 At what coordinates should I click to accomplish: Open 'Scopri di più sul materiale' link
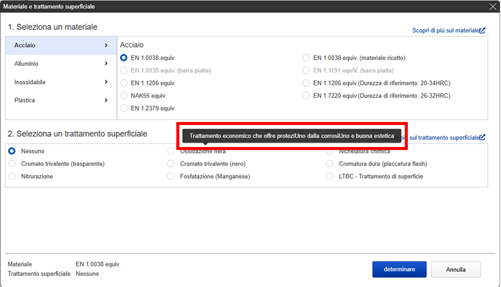(446, 30)
